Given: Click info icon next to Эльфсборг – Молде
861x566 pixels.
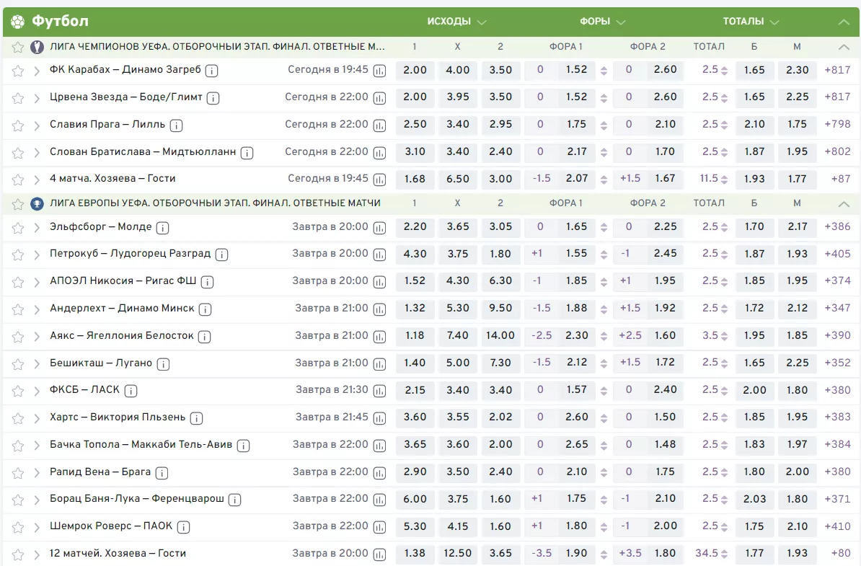Looking at the screenshot, I should (x=162, y=228).
